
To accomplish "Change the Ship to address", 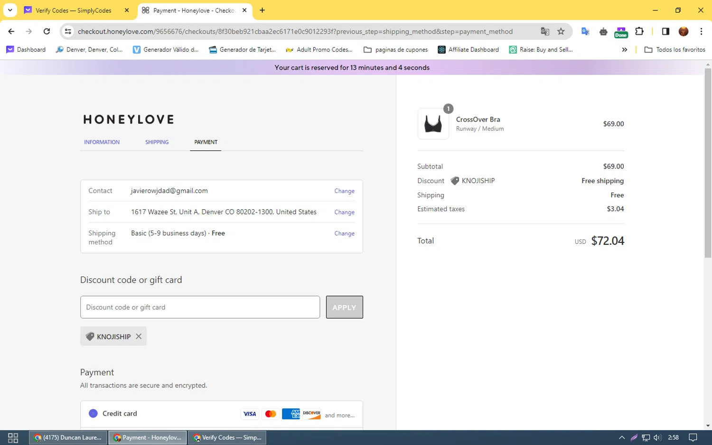I will click(344, 212).
